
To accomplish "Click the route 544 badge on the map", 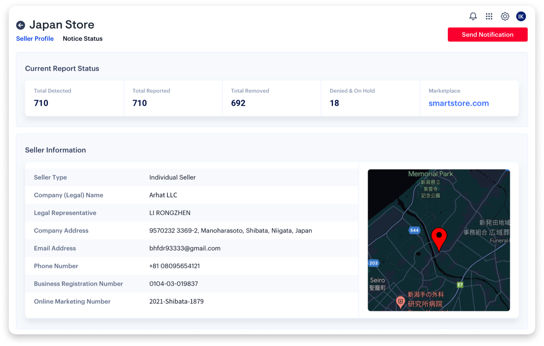I will [x=414, y=230].
